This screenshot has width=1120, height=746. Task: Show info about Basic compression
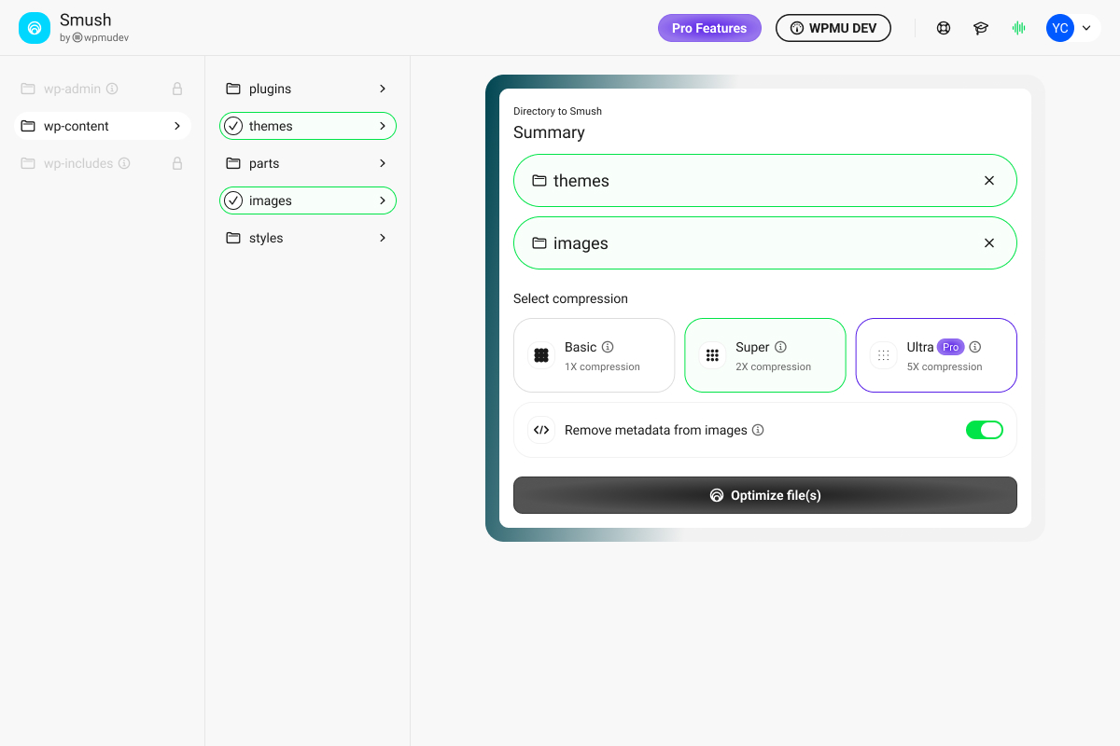pyautogui.click(x=608, y=347)
